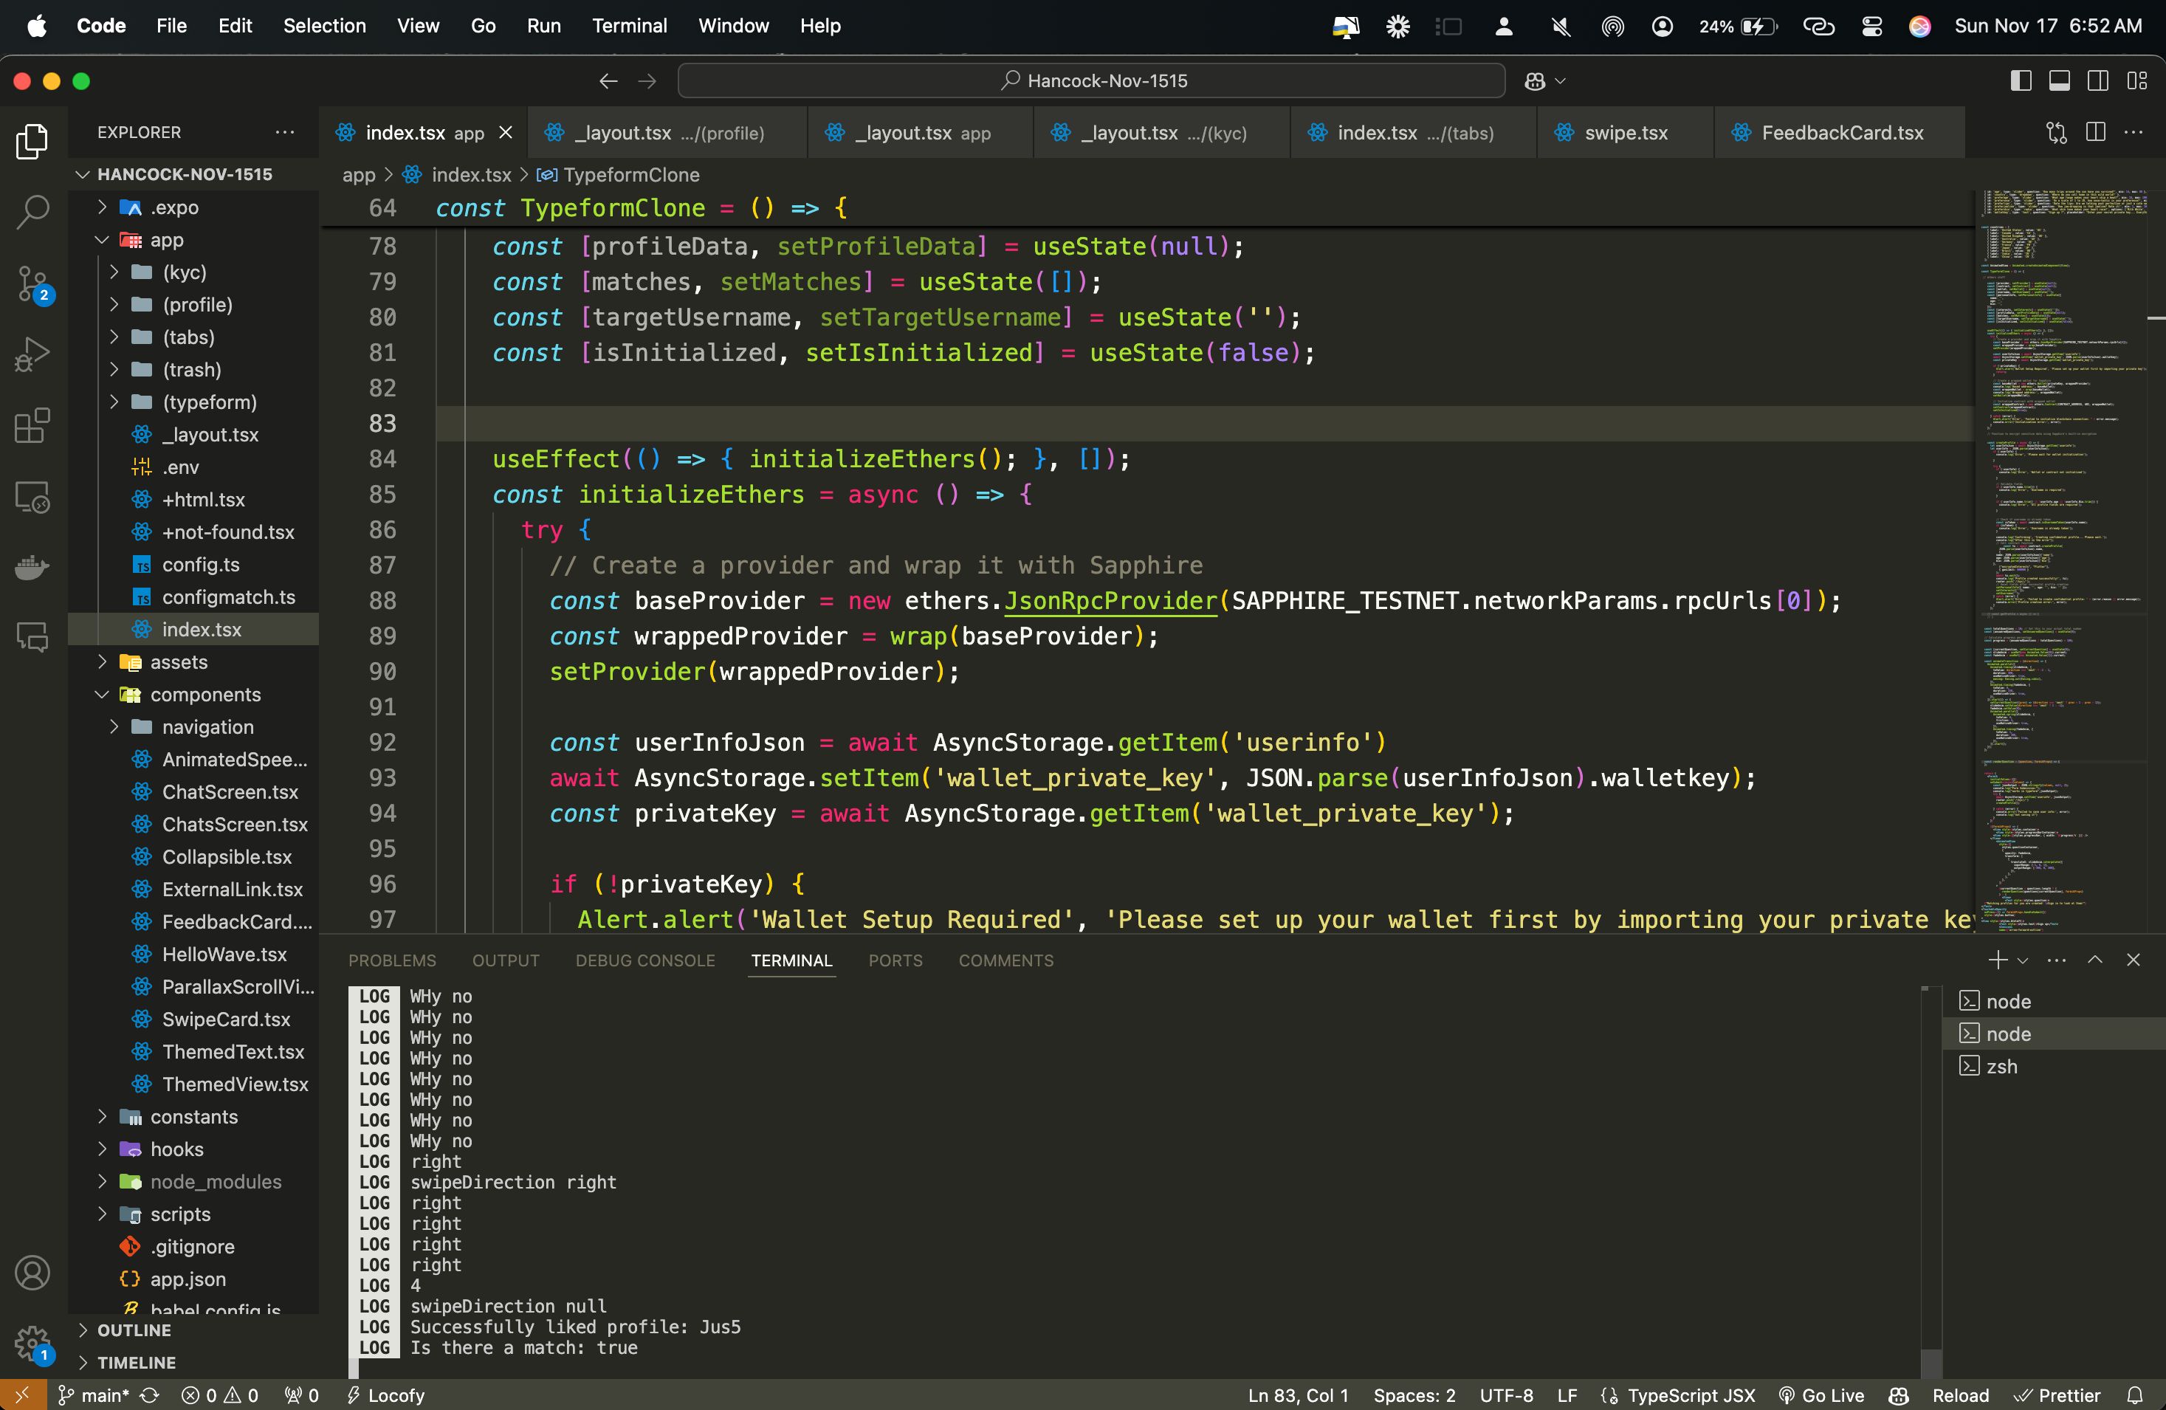Switch to the PROBLEMS panel tab
The height and width of the screenshot is (1410, 2166).
tap(392, 960)
